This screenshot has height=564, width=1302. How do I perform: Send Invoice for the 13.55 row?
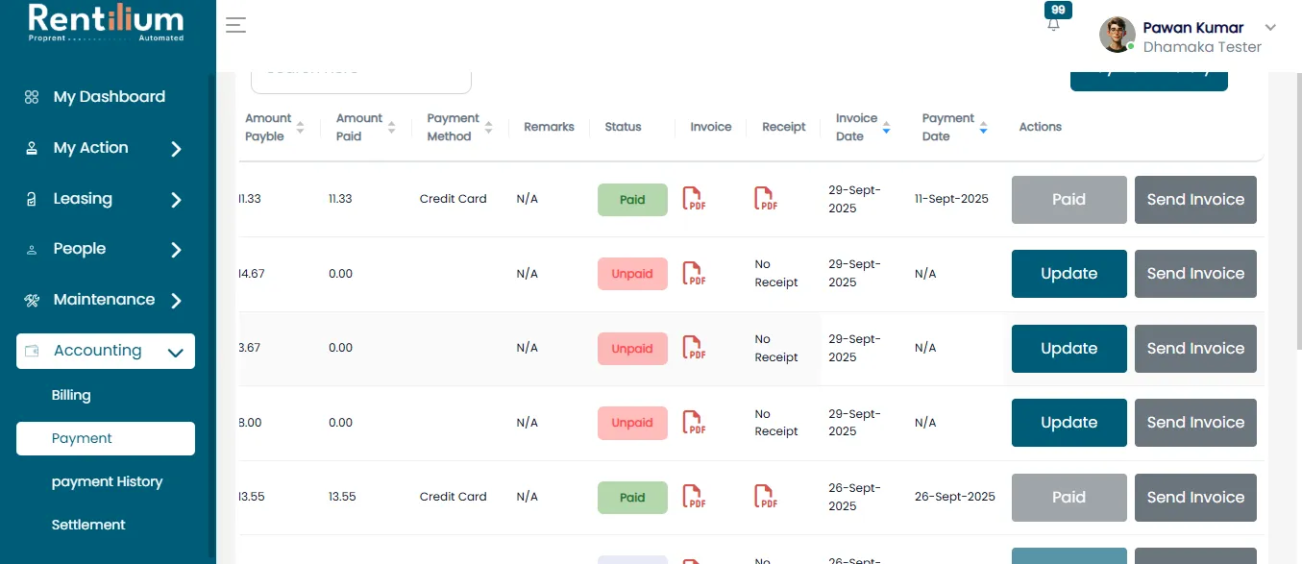1195,498
